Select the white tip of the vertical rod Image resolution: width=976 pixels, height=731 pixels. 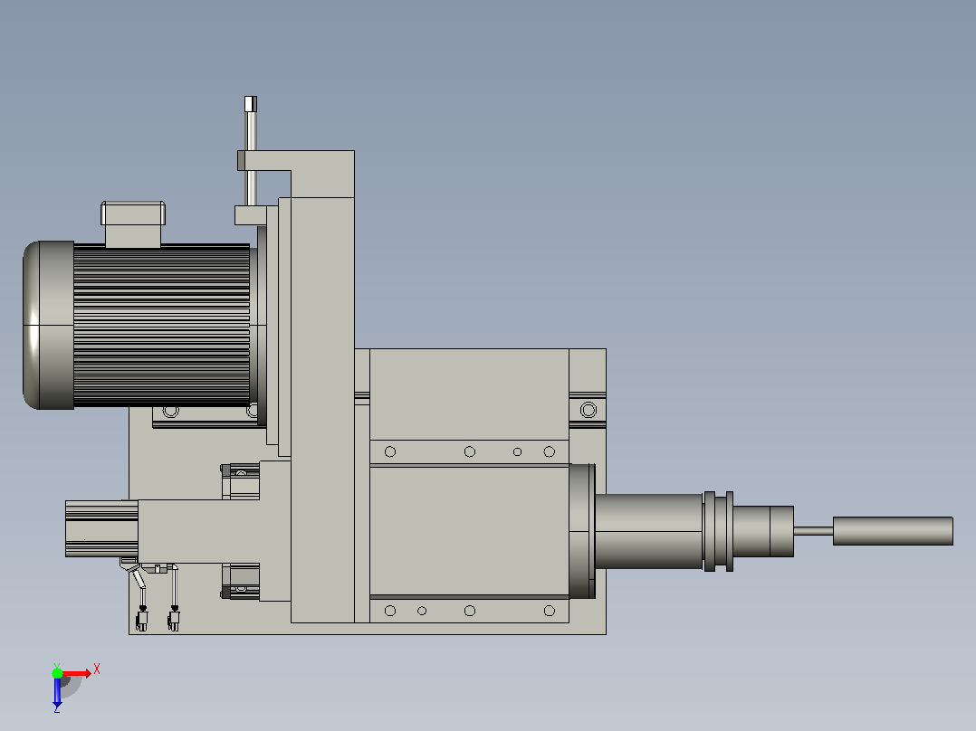pos(251,104)
